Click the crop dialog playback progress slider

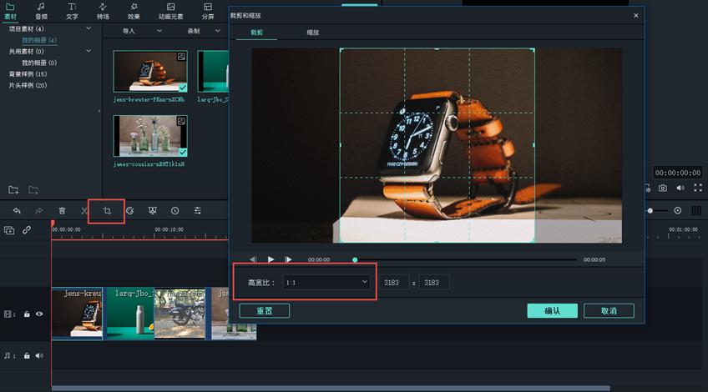[463, 259]
